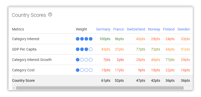Click Germany's 61pts Country Score
Screen dimensions: 201x97
point(106,80)
